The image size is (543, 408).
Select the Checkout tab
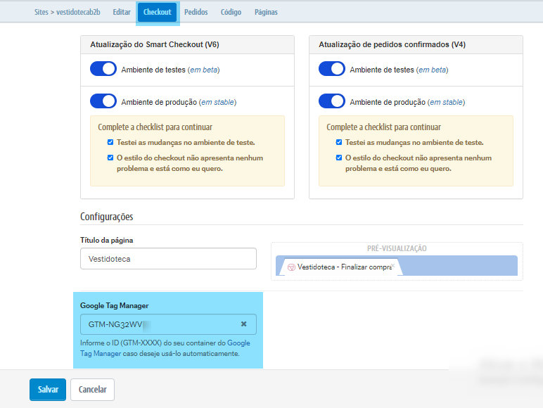click(x=158, y=12)
